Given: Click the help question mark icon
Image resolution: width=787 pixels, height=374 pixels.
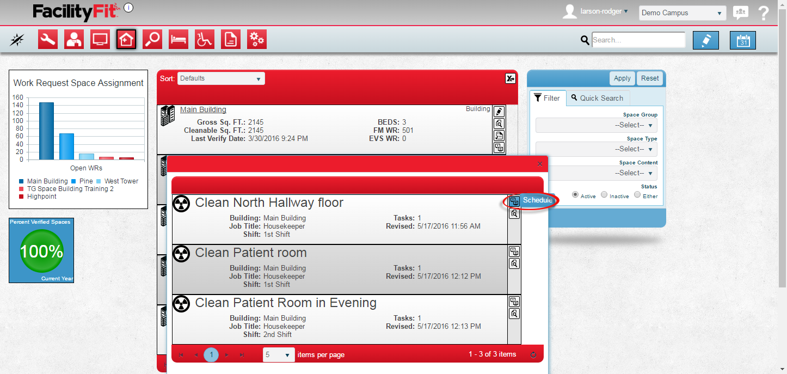Looking at the screenshot, I should [x=764, y=13].
